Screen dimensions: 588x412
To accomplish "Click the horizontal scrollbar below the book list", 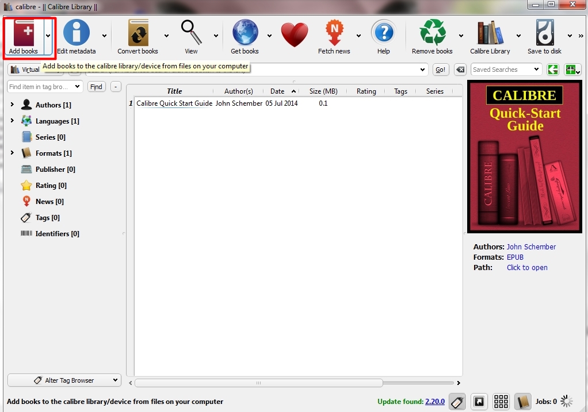I will tap(258, 383).
